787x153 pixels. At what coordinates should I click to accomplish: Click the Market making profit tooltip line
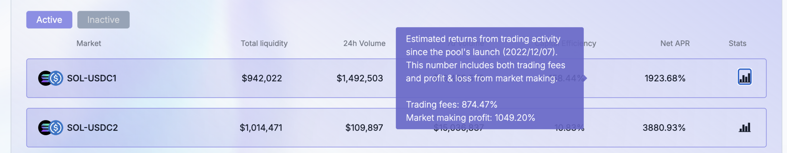coord(470,118)
